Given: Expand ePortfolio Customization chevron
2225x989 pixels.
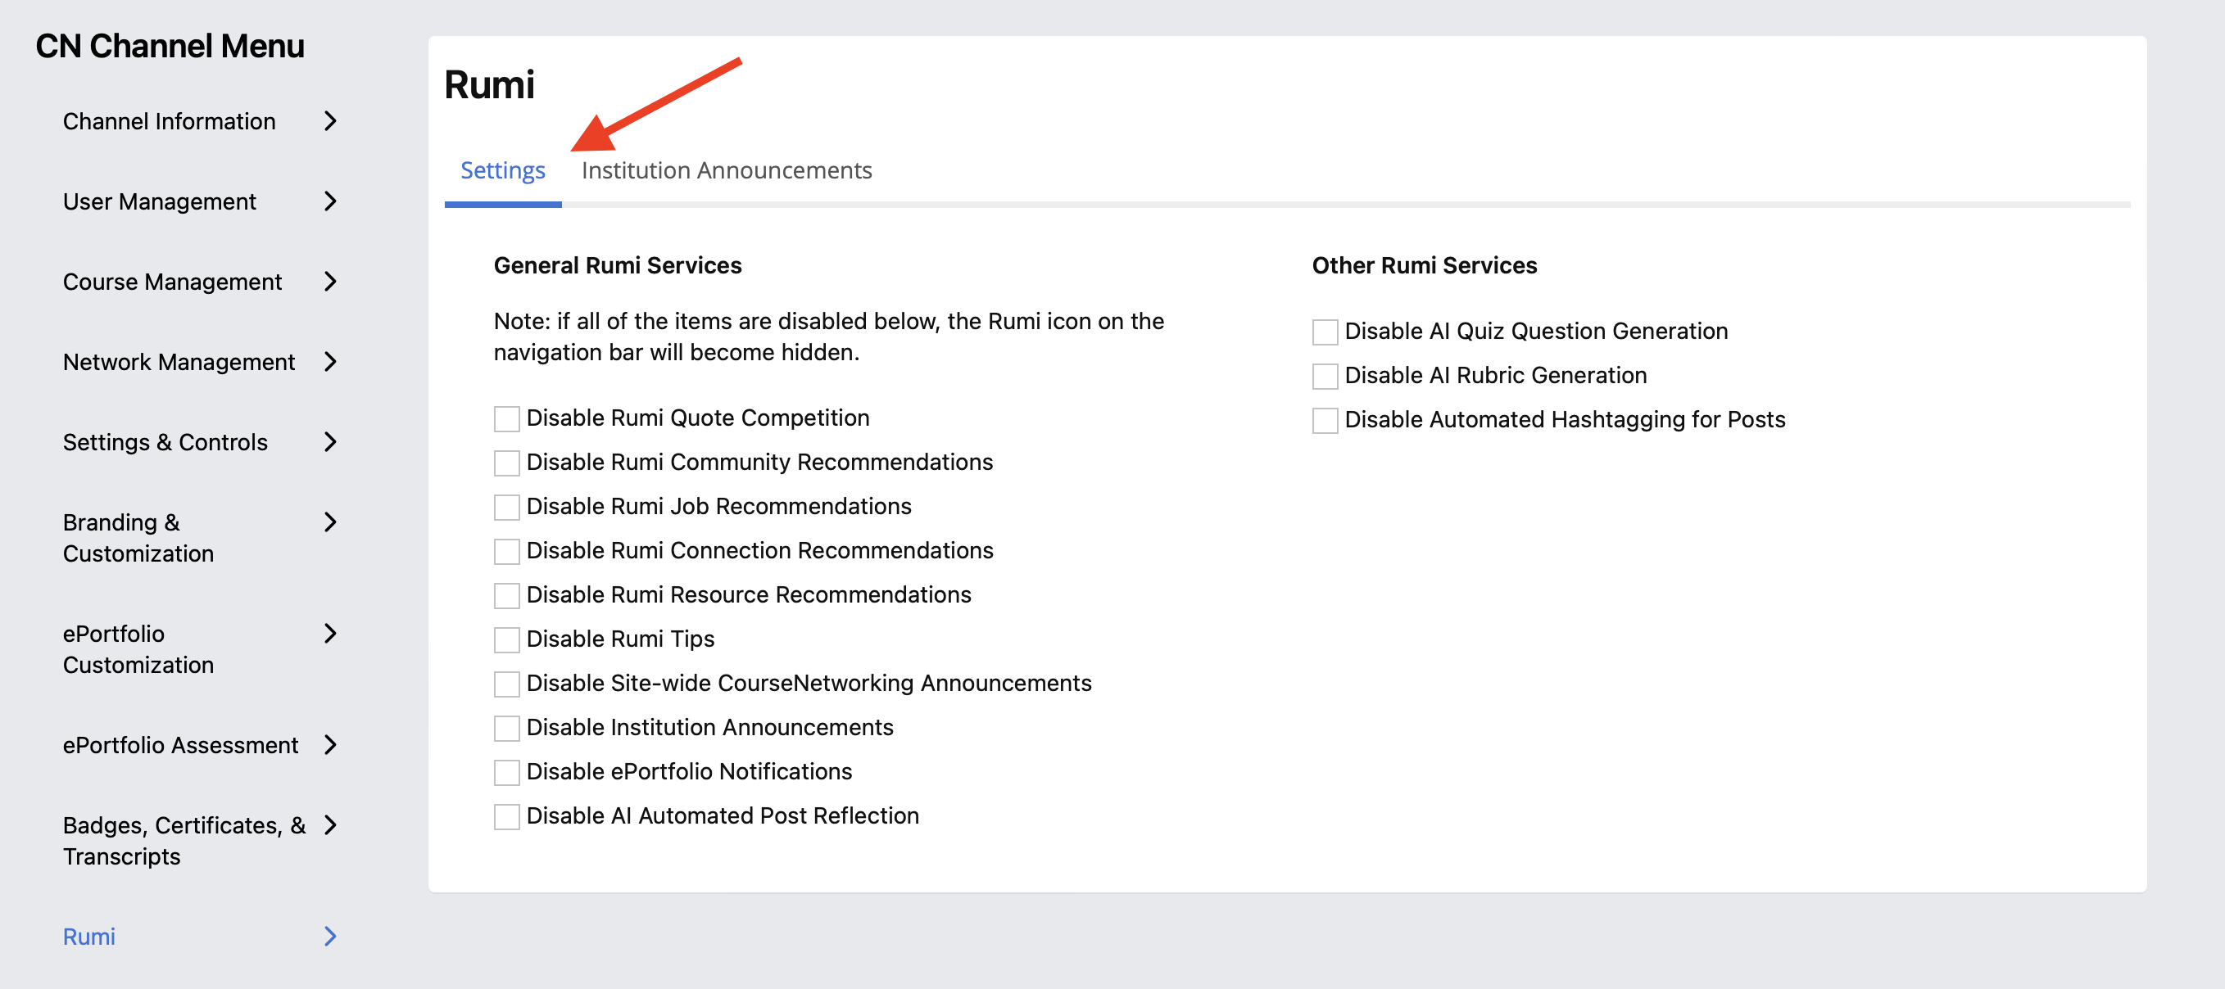Looking at the screenshot, I should [x=330, y=634].
